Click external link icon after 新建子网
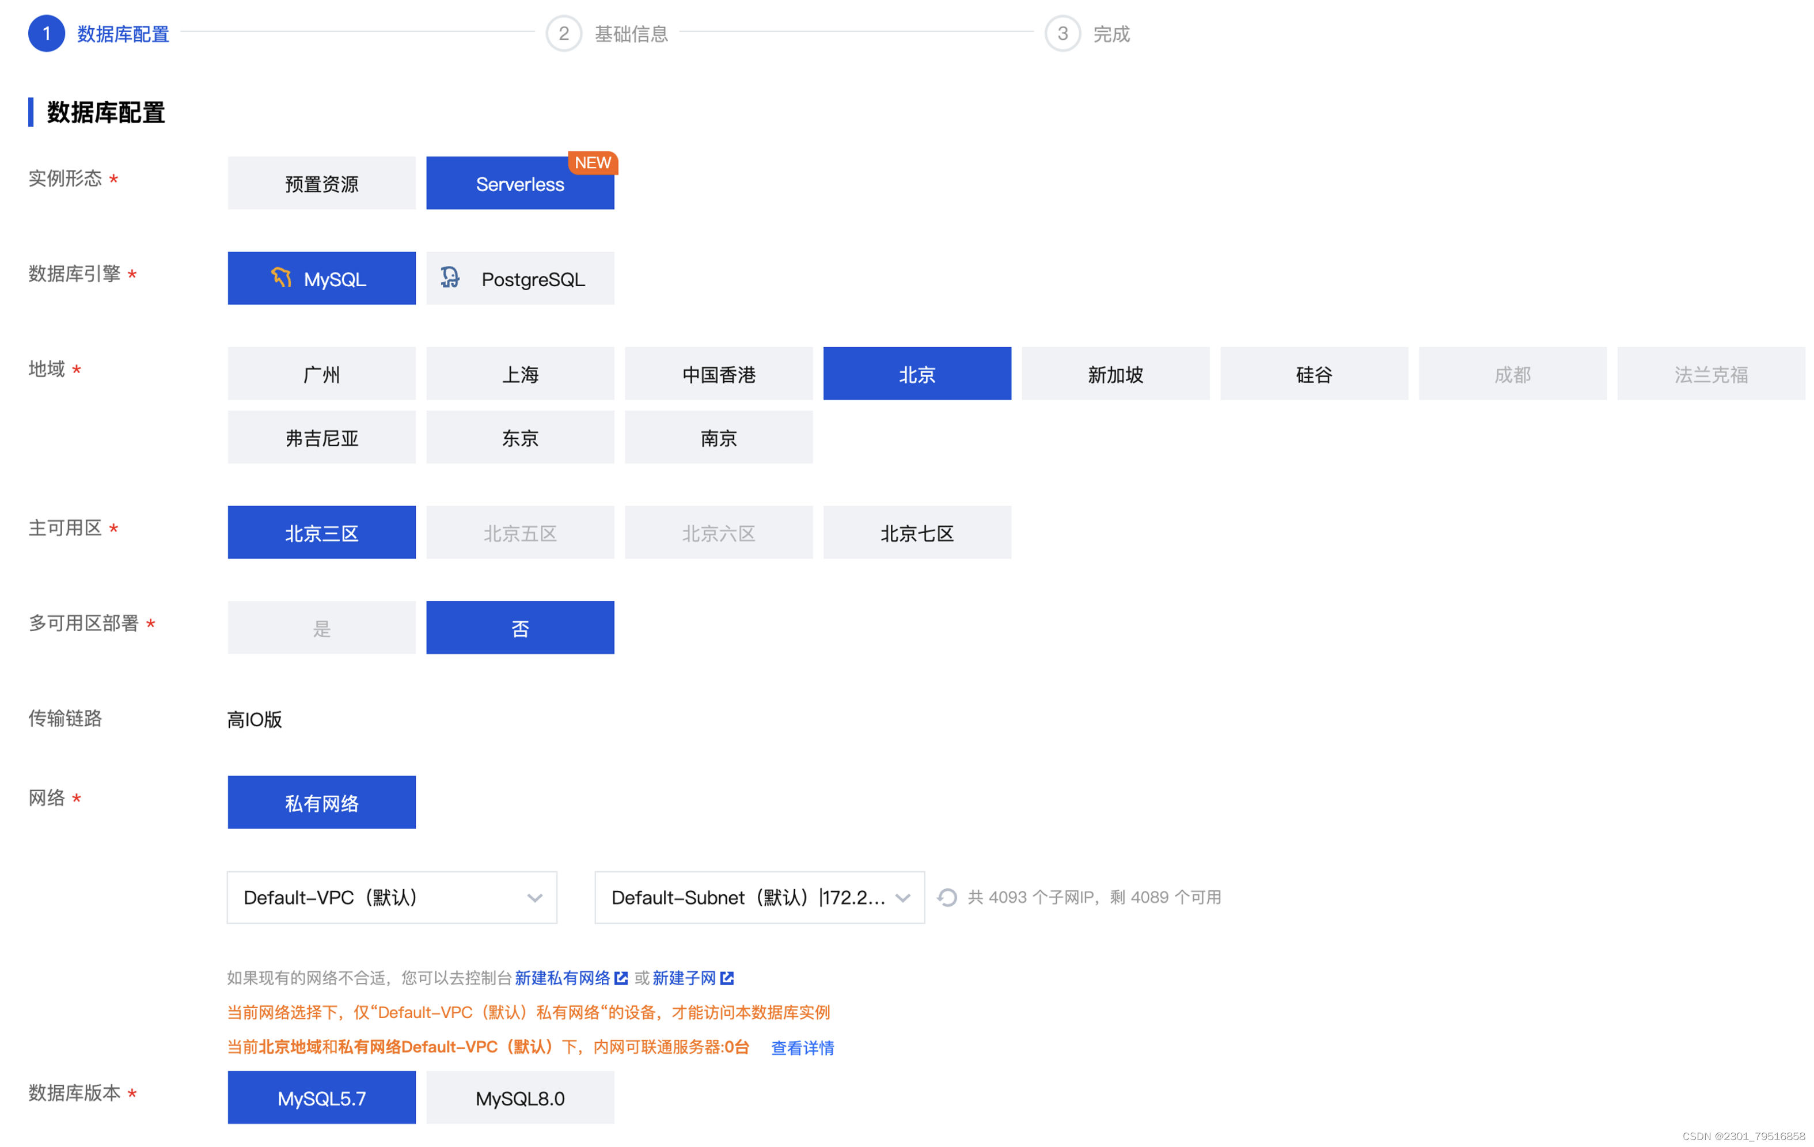The height and width of the screenshot is (1147, 1814). click(x=727, y=978)
